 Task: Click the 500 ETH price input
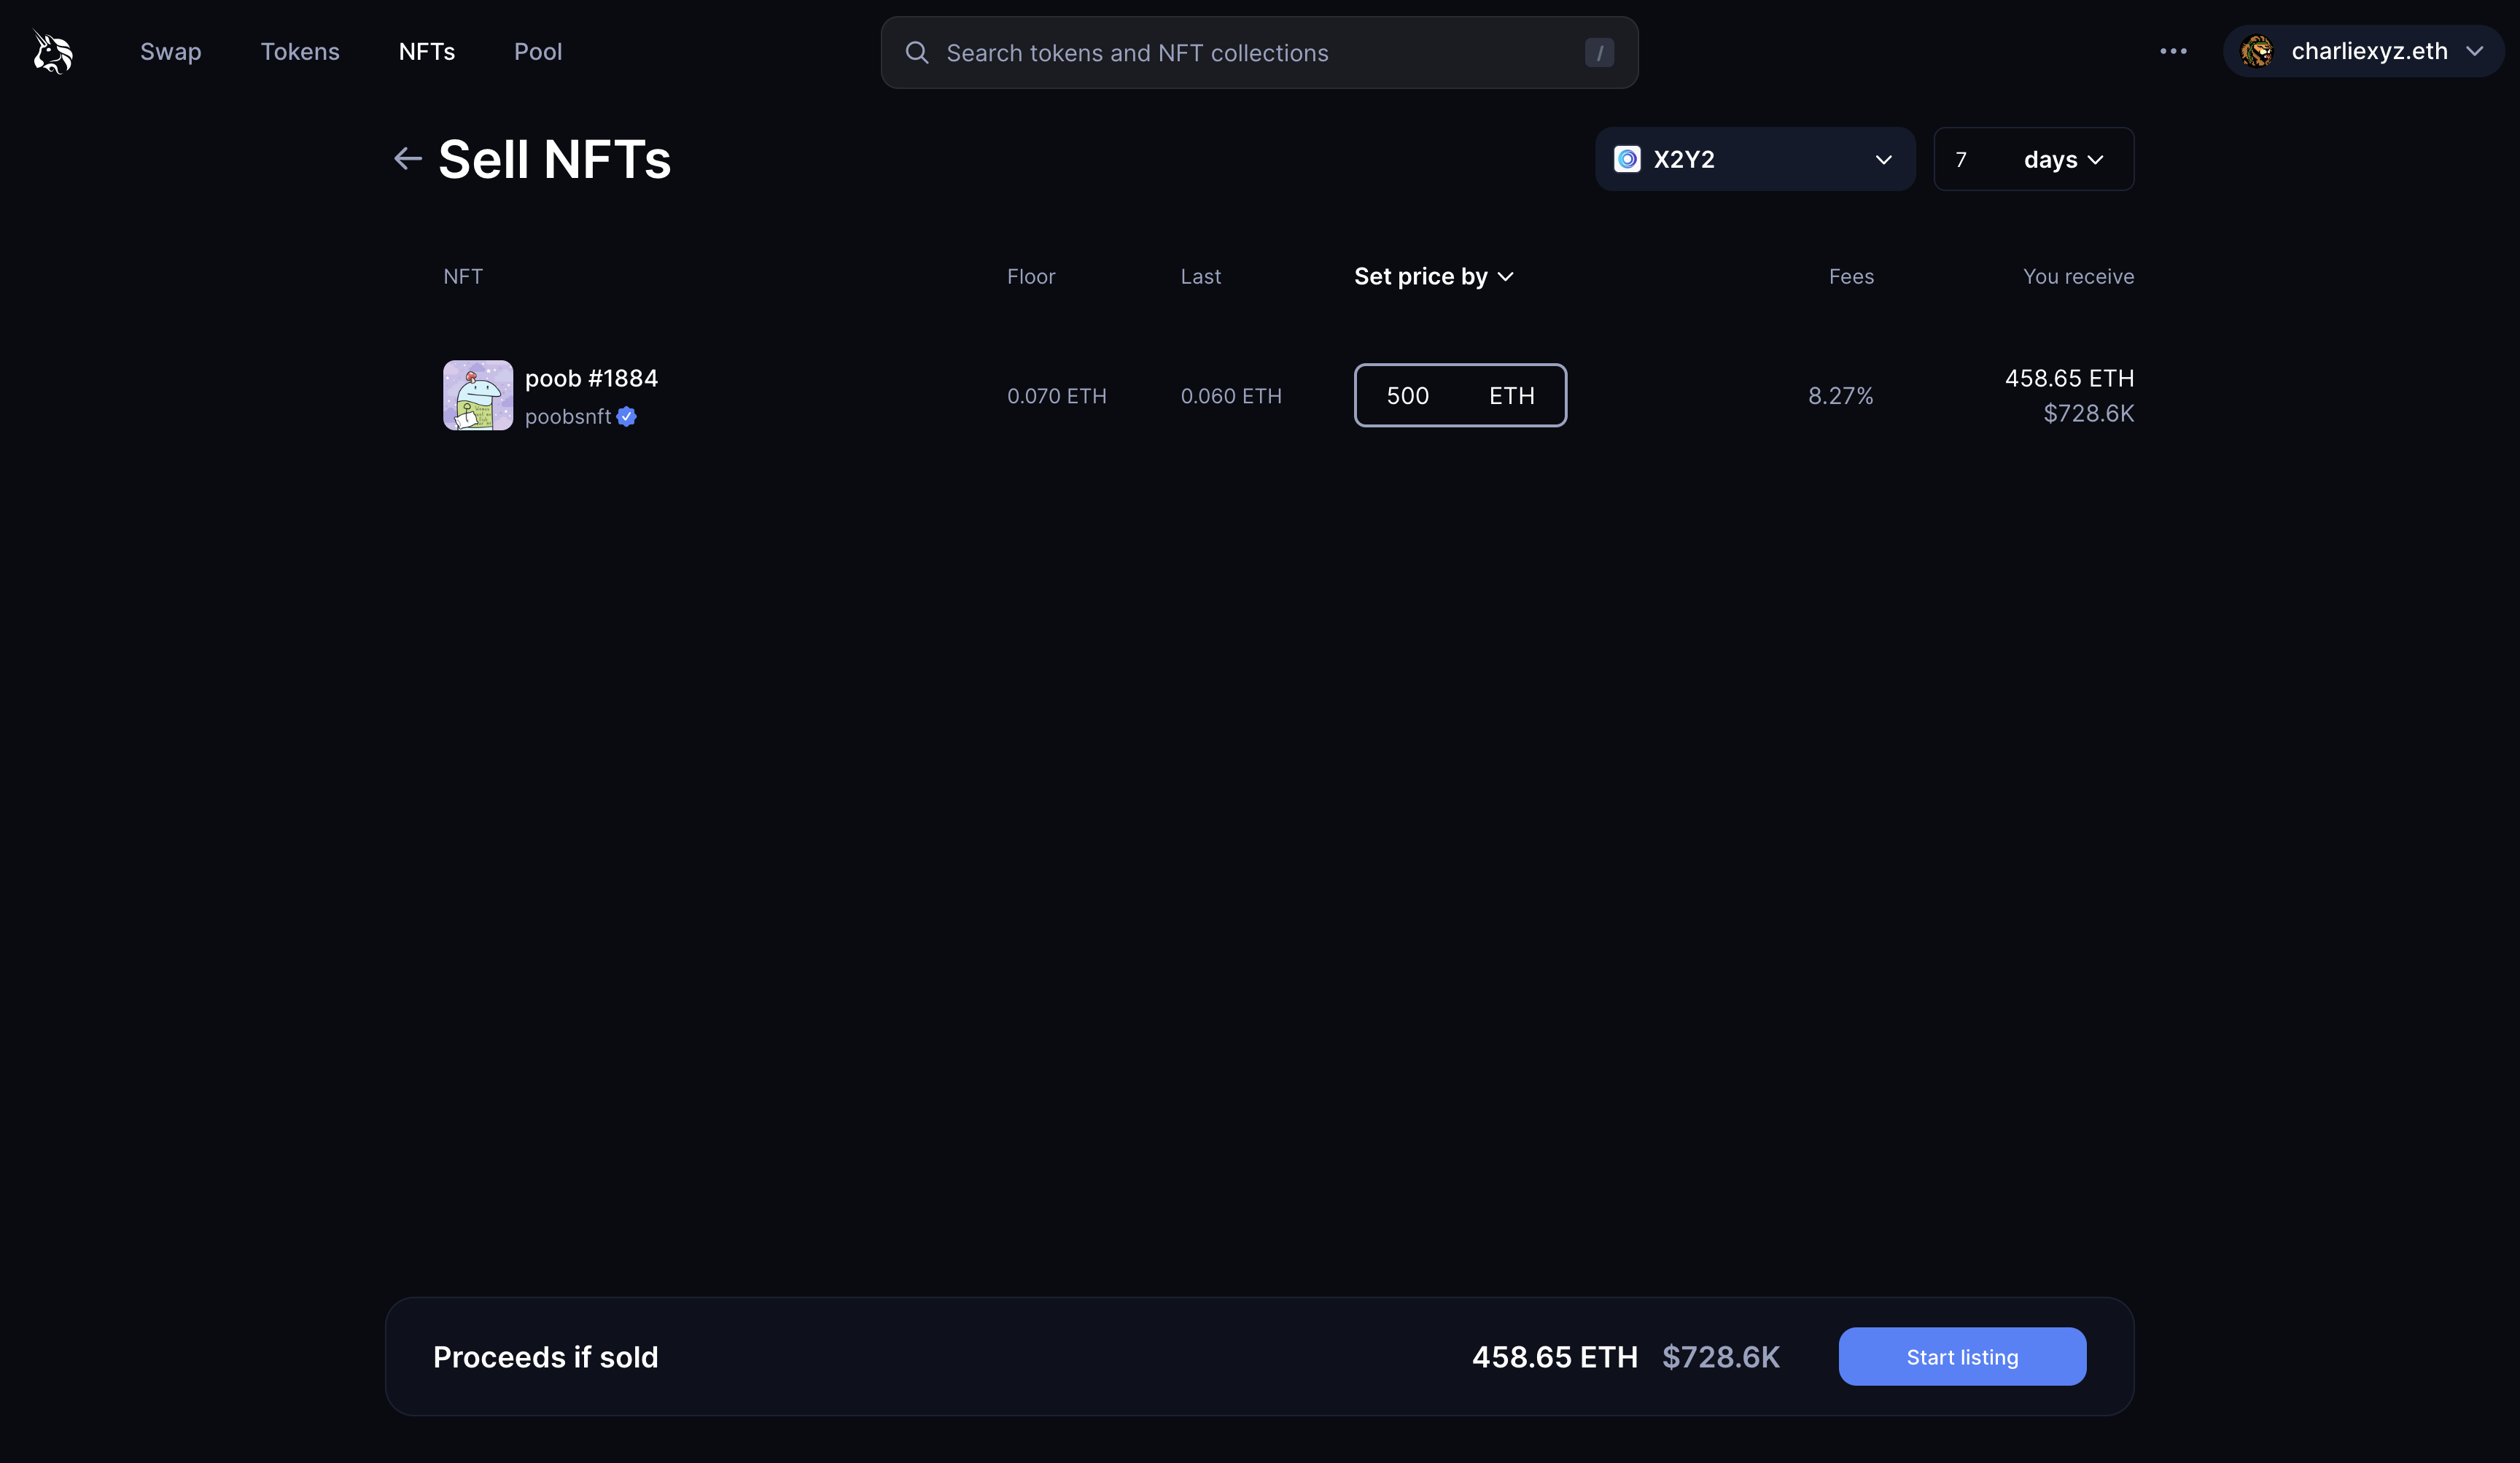coord(1408,396)
